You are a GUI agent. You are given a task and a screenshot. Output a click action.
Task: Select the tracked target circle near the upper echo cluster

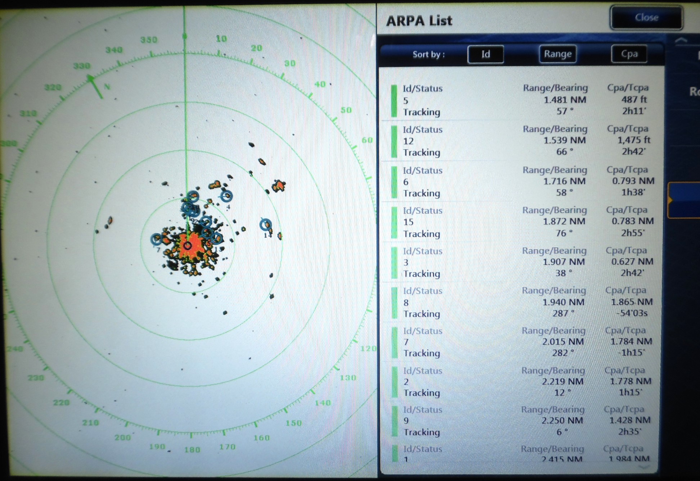click(x=193, y=197)
